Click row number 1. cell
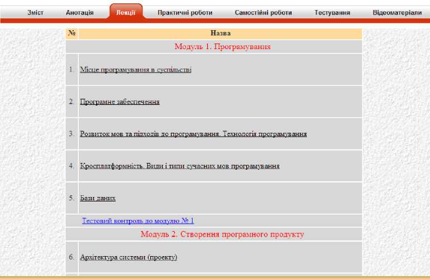Screen dimensions: 430x279 (x=71, y=70)
